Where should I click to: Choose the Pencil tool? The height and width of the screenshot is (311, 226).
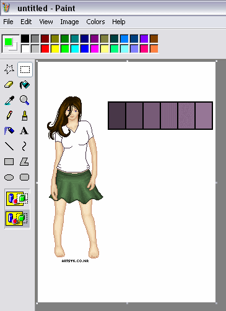pyautogui.click(x=9, y=116)
